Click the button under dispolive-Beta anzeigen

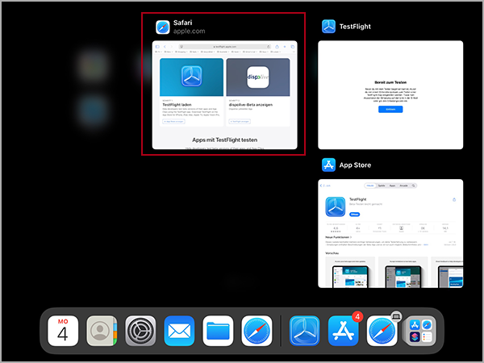[x=240, y=121]
